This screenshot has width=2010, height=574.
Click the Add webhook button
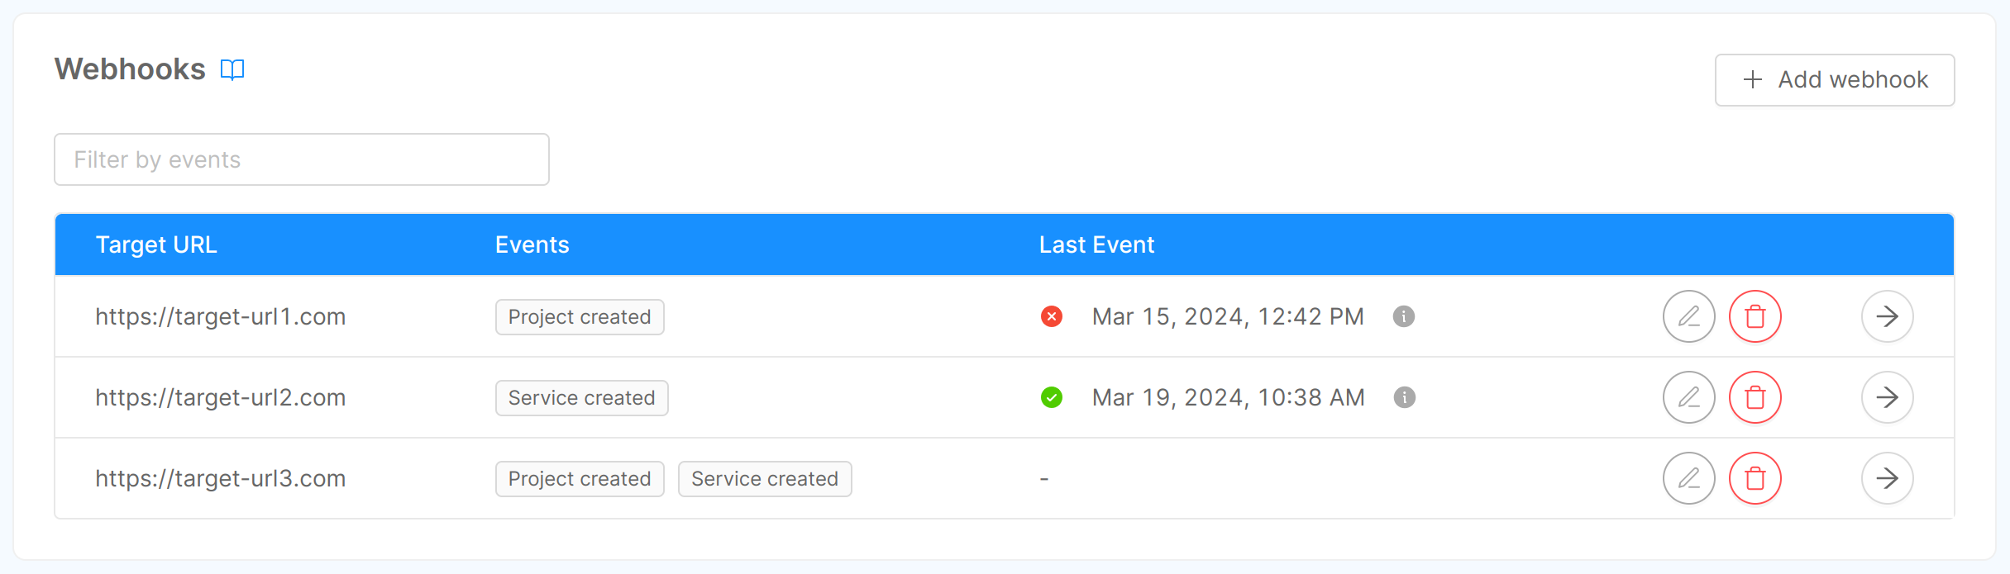pyautogui.click(x=1835, y=79)
